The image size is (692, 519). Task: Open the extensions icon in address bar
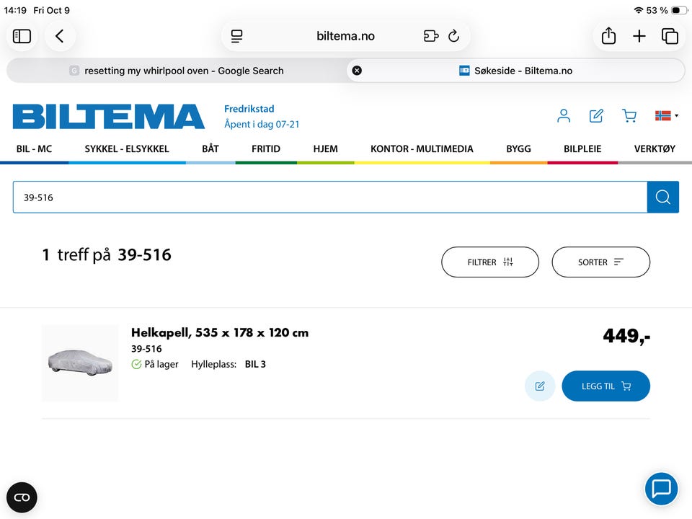click(431, 36)
